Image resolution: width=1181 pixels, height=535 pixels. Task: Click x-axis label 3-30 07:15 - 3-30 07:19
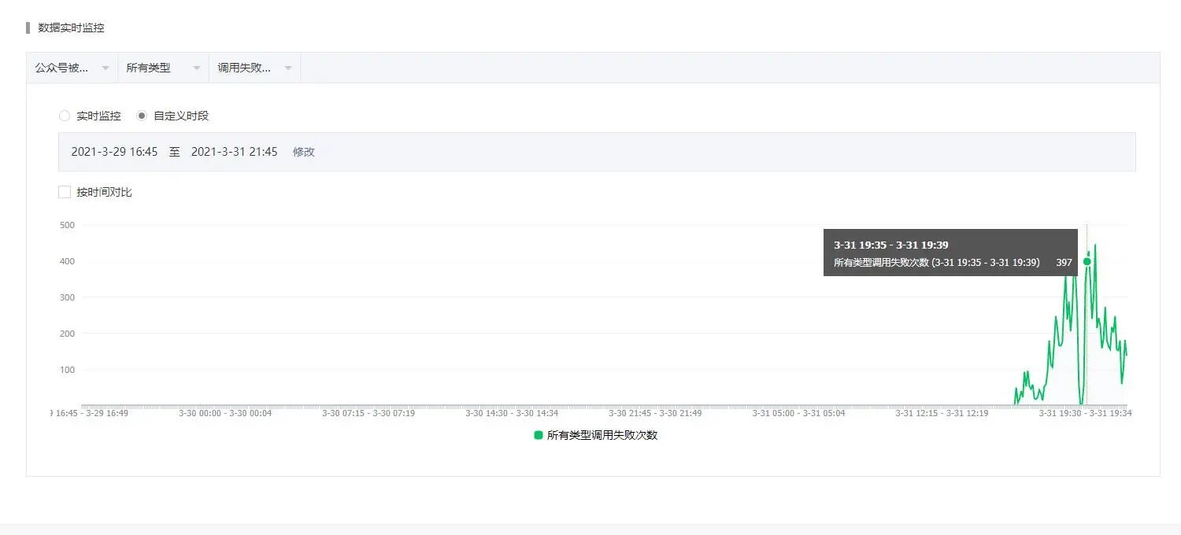point(368,413)
